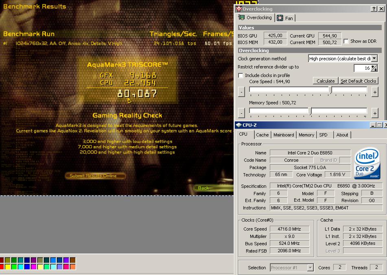
Task: Click Submit Results Online in AquaMark3
Action: click(95, 176)
